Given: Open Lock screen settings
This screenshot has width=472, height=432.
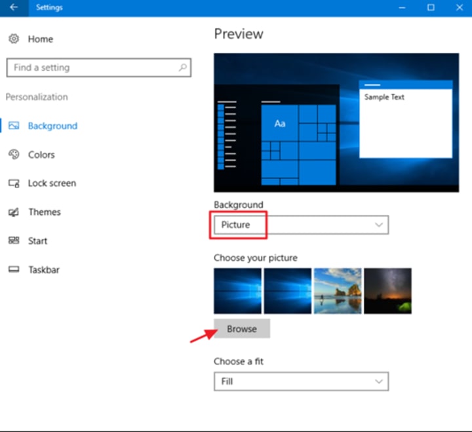Looking at the screenshot, I should coord(52,183).
